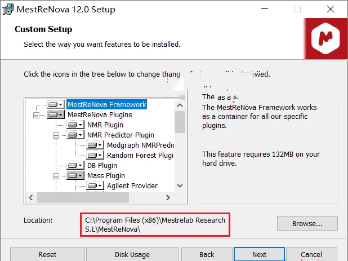
Task: Select DB Plugin tree item
Action: coord(102,166)
